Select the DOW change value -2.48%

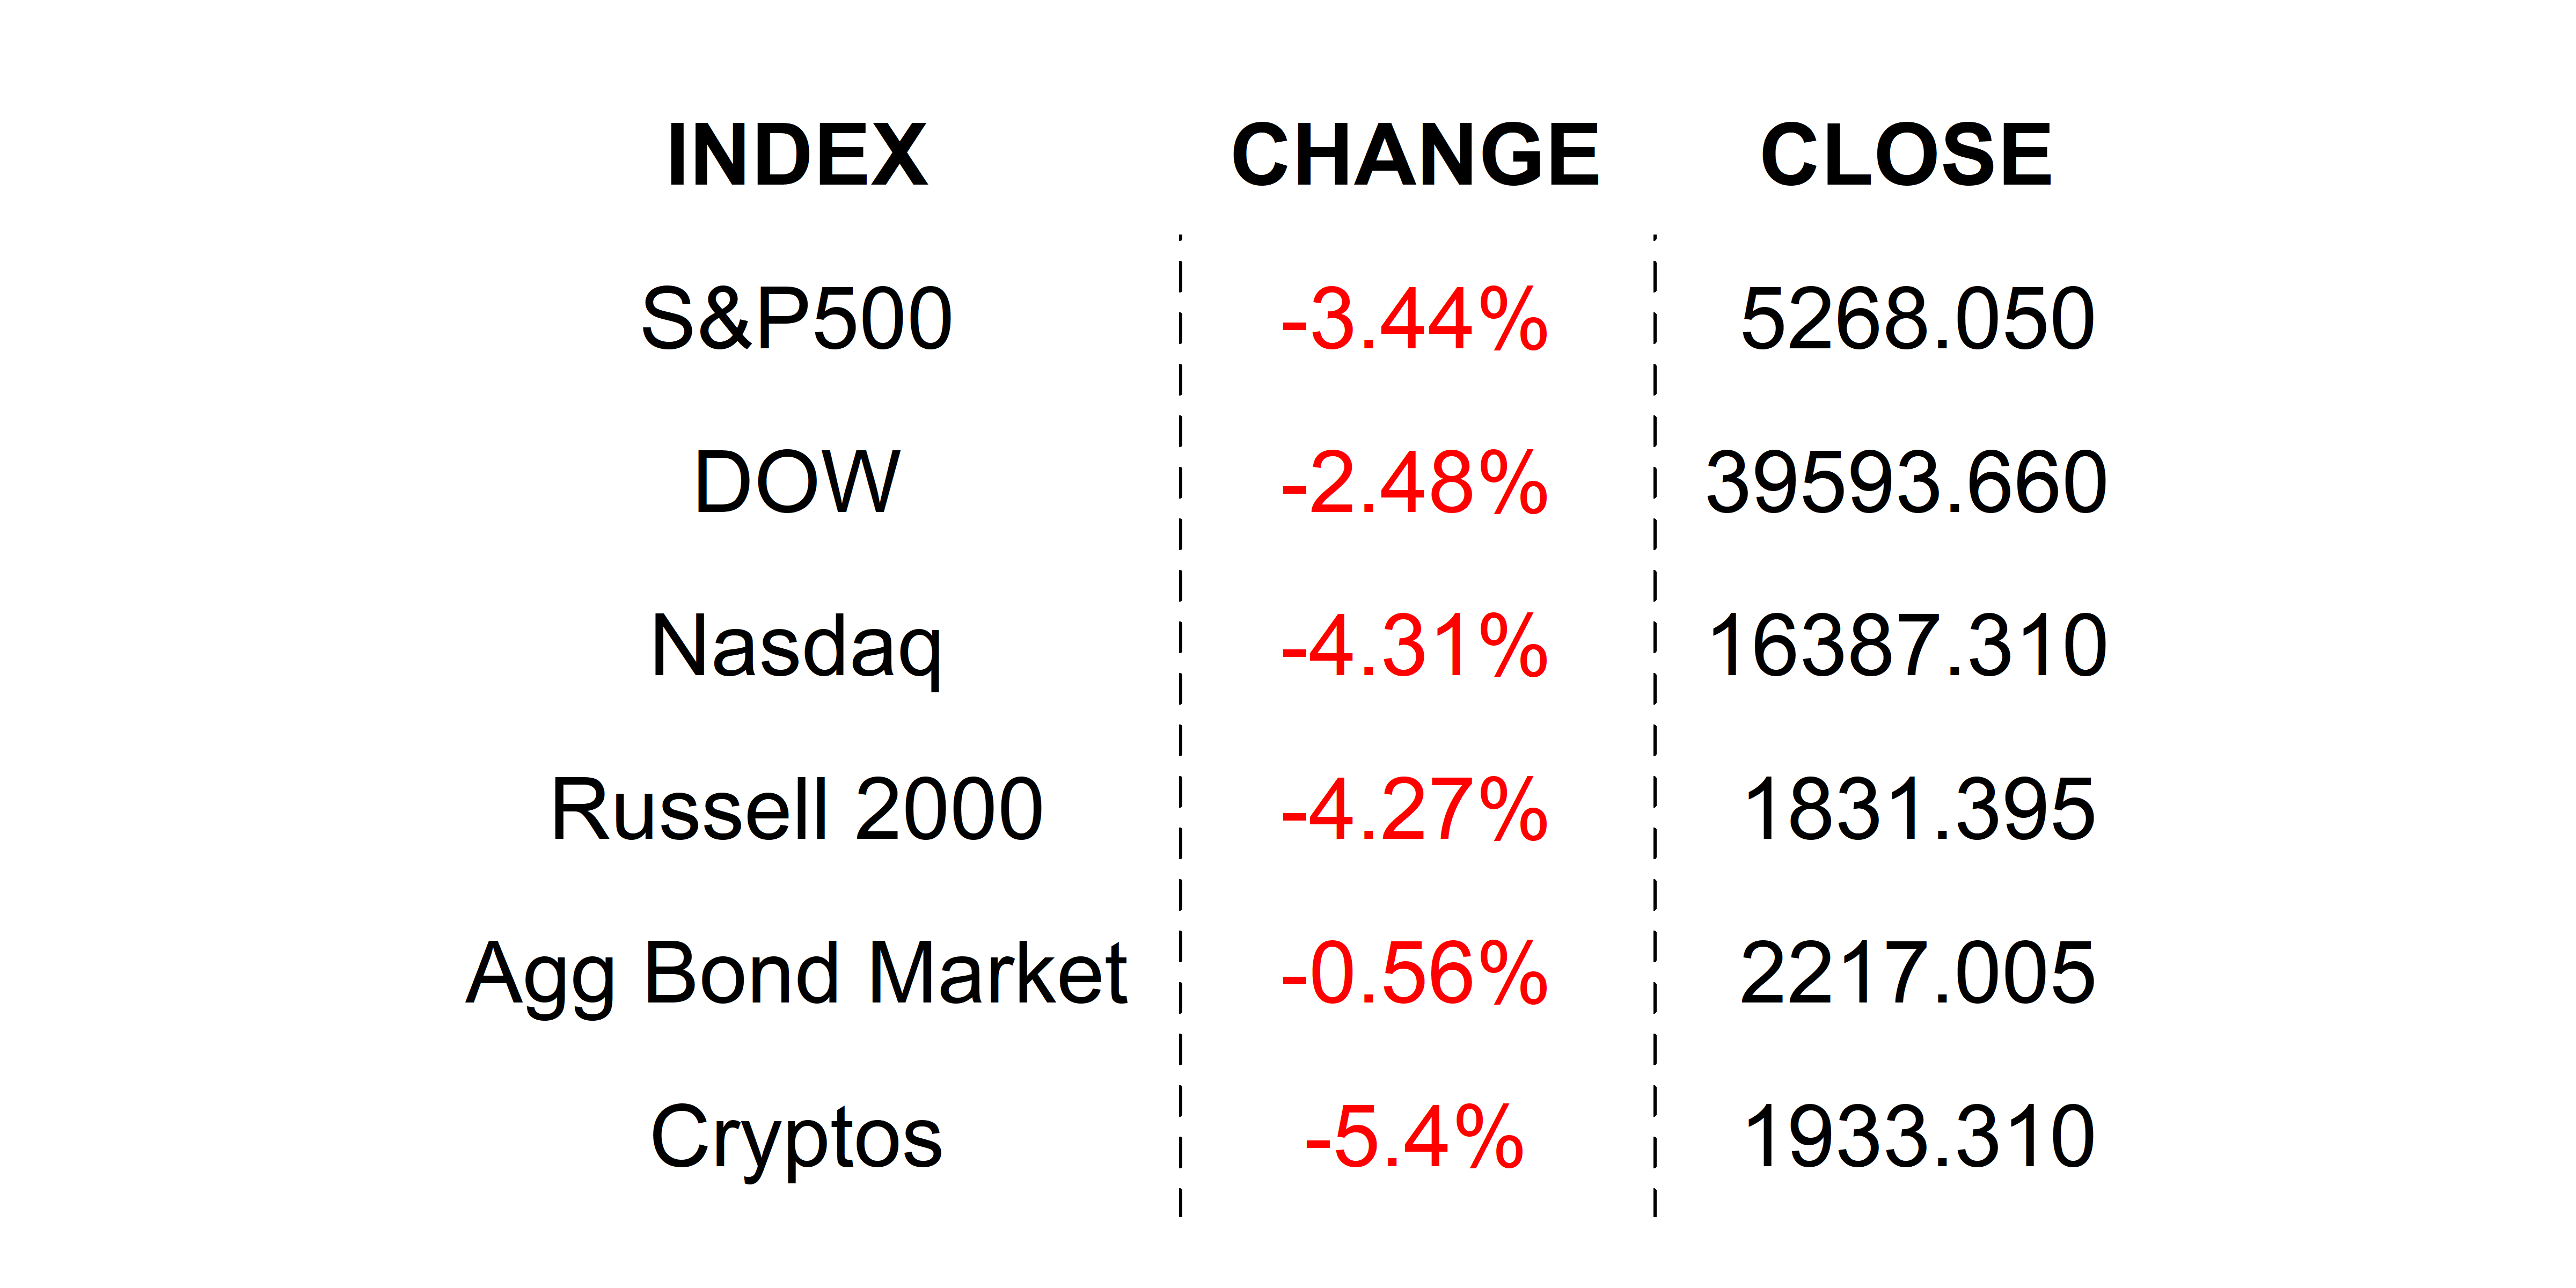coord(1415,483)
